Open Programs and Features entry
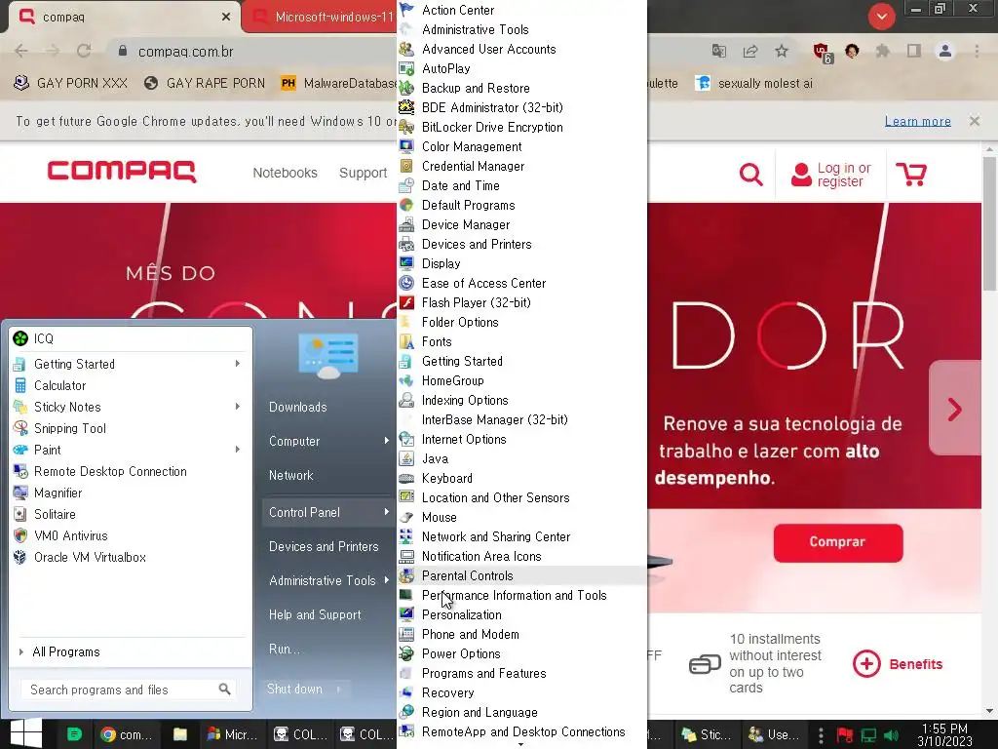 tap(521, 673)
